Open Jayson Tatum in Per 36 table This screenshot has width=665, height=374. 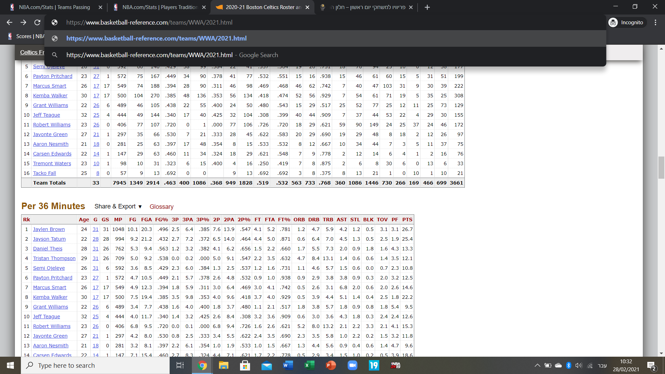click(x=49, y=239)
